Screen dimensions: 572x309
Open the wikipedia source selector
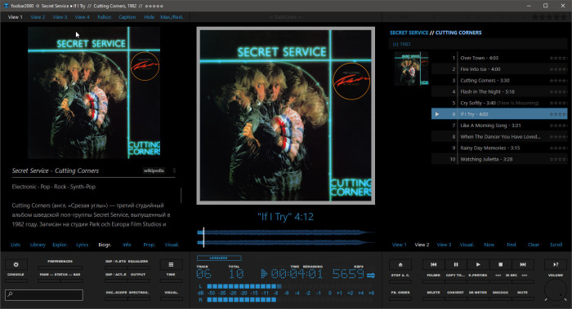tap(154, 170)
